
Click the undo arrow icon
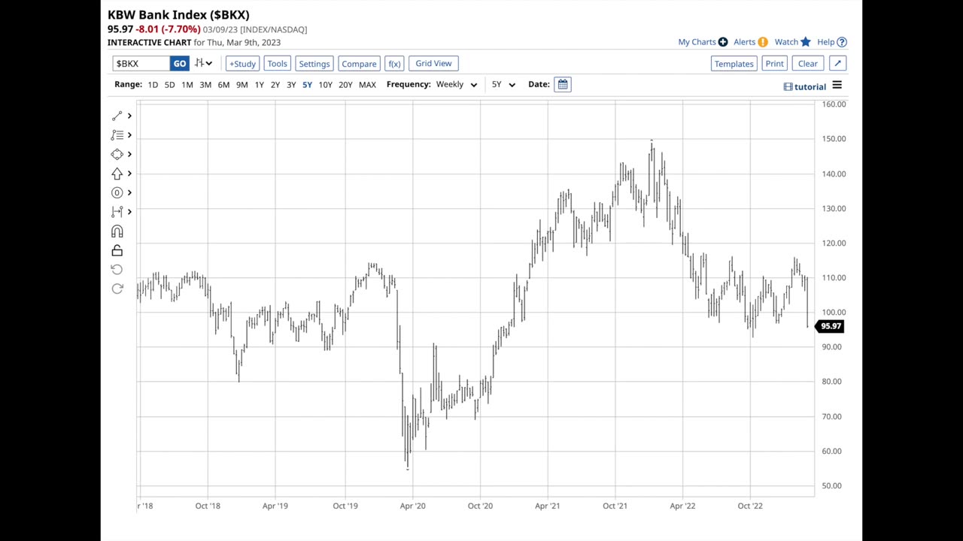[x=117, y=270]
